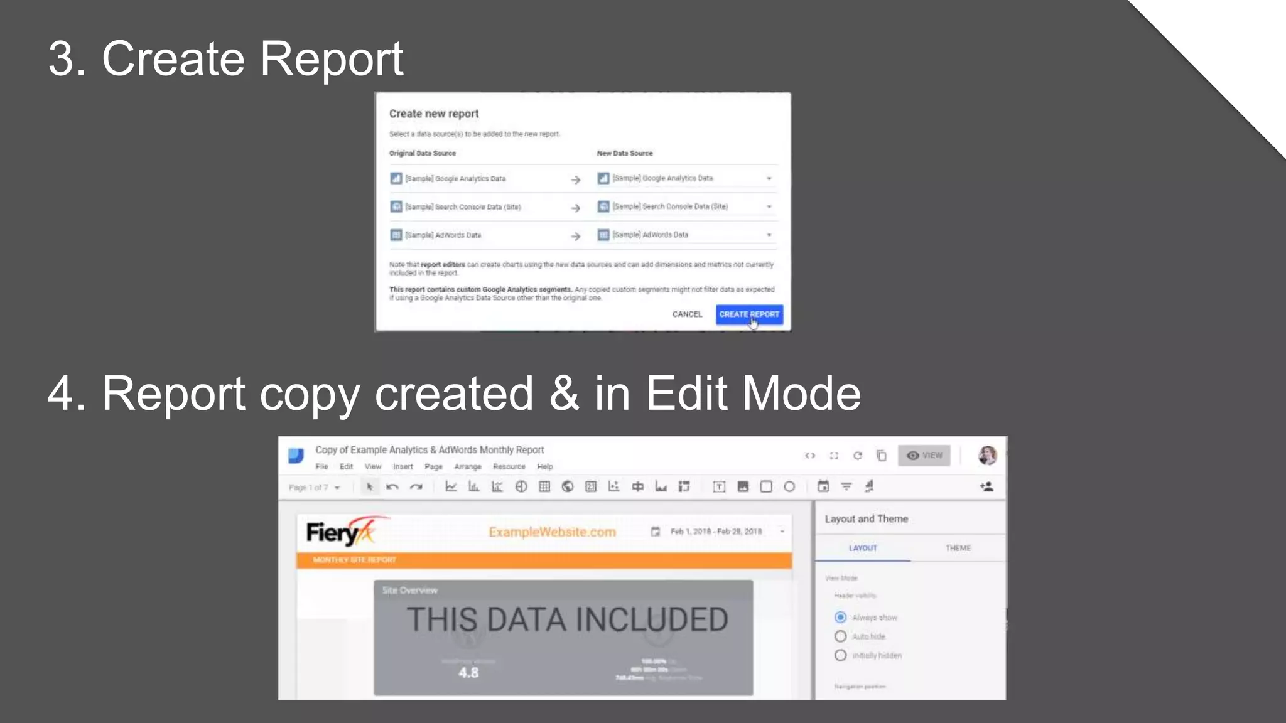Insert a scatter chart
The image size is (1286, 723).
click(614, 486)
